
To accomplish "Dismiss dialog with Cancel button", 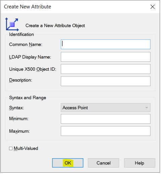I will tap(104, 163).
